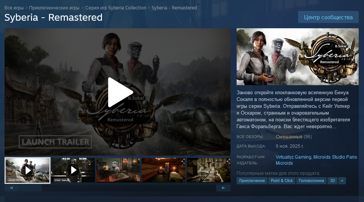Click the Syberia - Remastered breadcrumb

point(174,8)
